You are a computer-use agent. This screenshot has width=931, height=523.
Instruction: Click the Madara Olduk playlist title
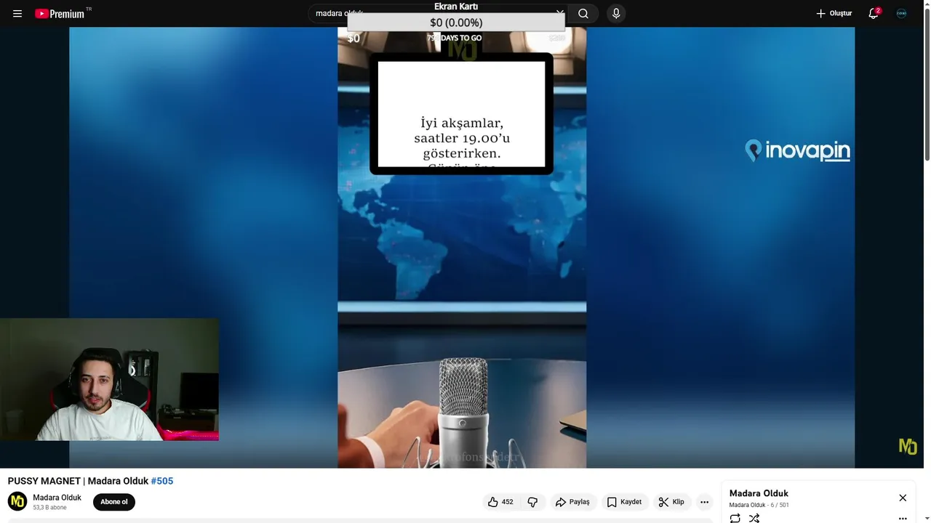pyautogui.click(x=759, y=493)
